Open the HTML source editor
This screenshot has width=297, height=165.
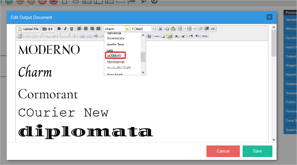pyautogui.click(x=205, y=36)
